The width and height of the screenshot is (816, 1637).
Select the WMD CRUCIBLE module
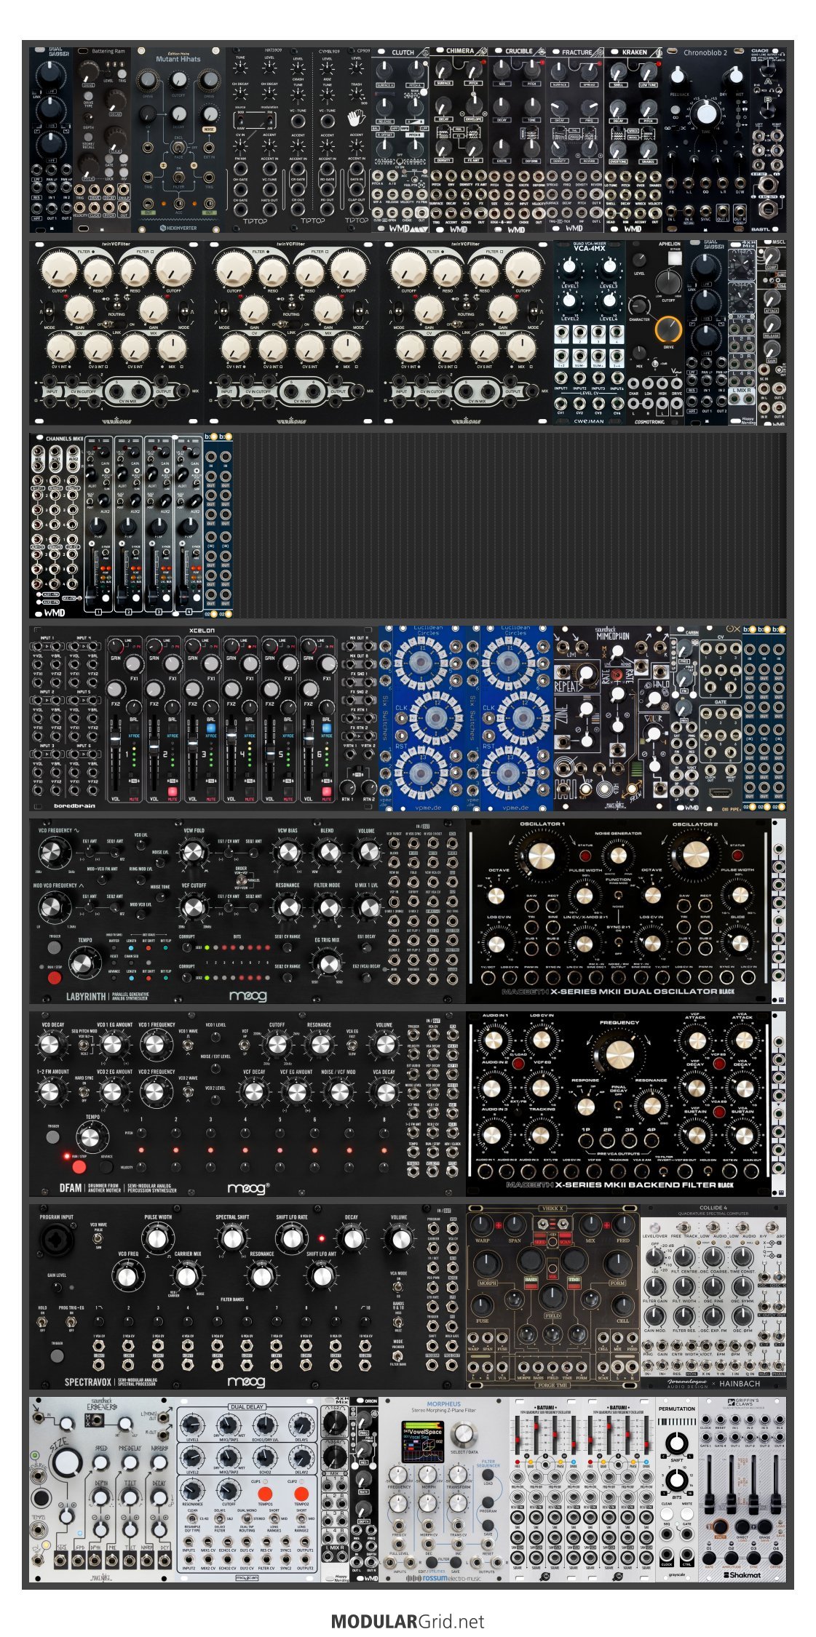tap(516, 140)
